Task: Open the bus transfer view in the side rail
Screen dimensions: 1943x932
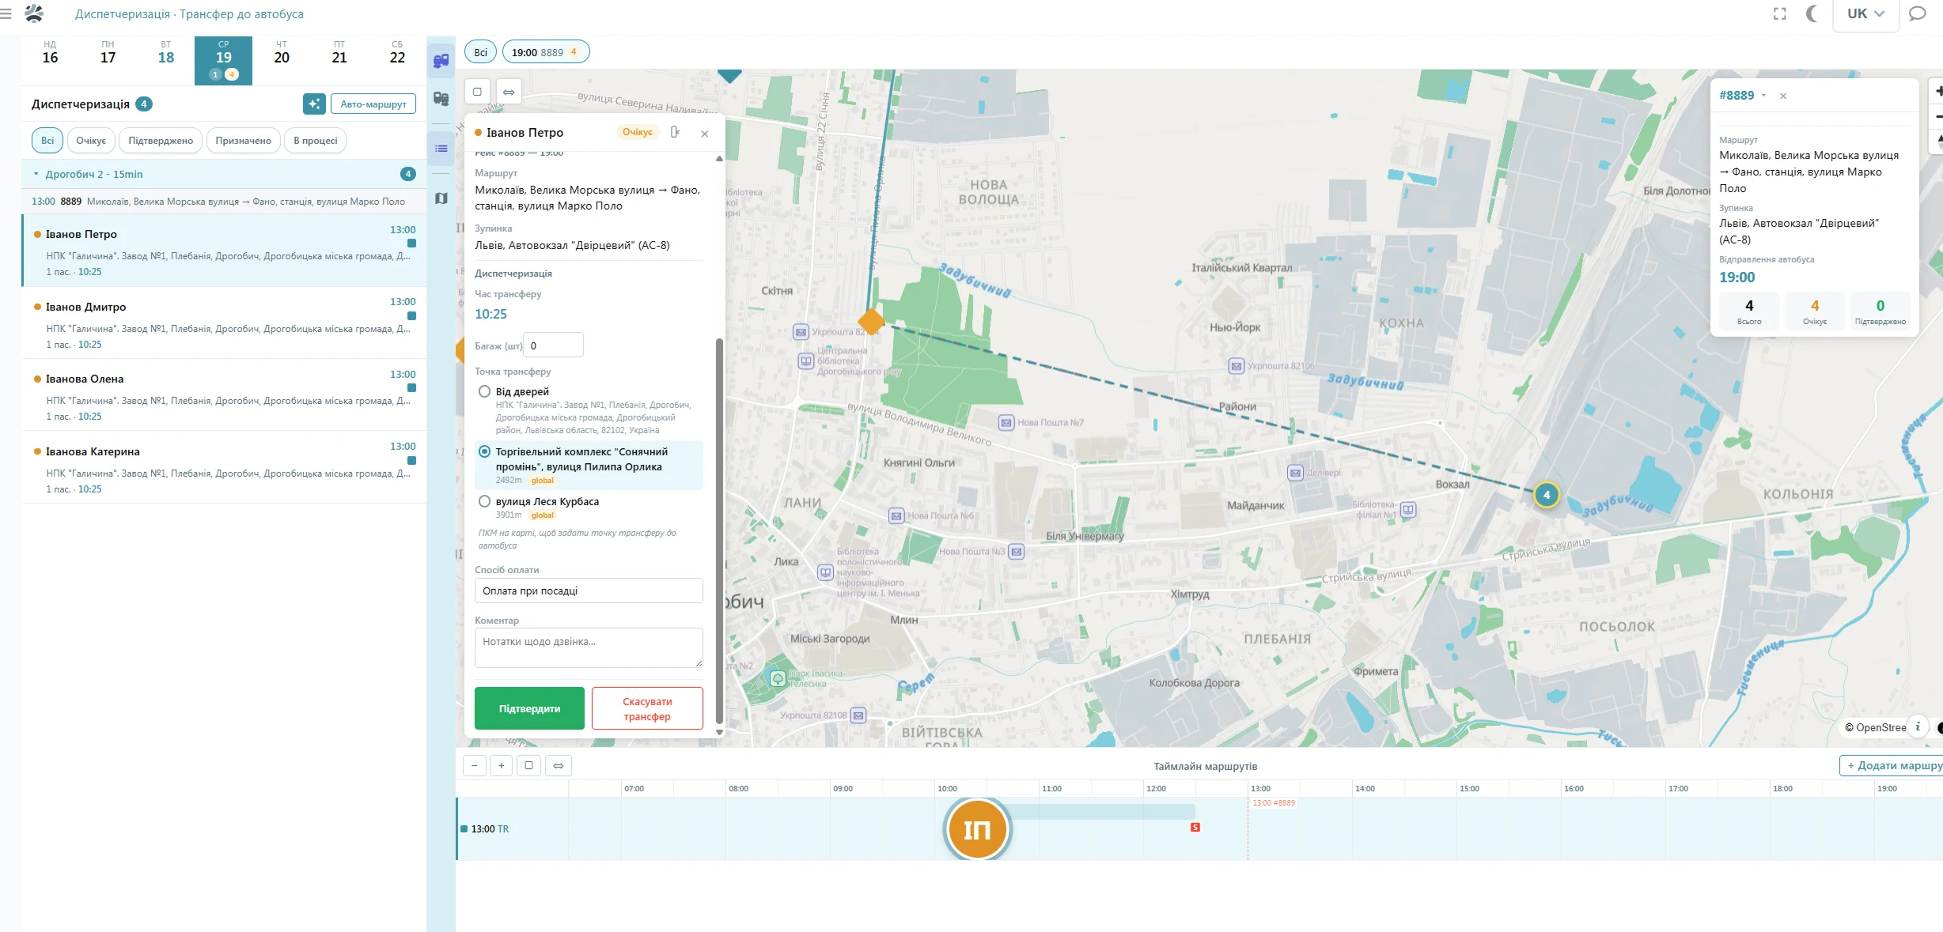Action: tap(441, 61)
